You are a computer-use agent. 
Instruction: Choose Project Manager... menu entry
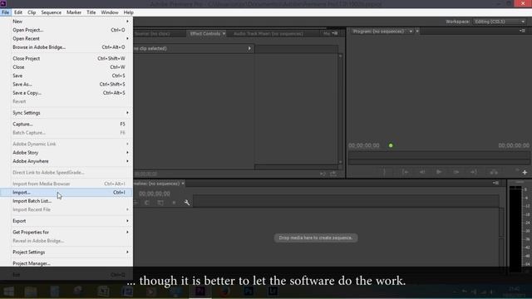click(x=66, y=263)
